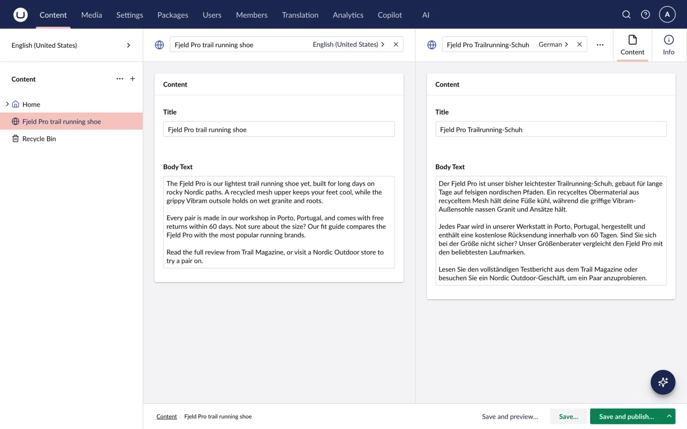Open the Analytics section
This screenshot has height=429, width=687.
tap(348, 15)
